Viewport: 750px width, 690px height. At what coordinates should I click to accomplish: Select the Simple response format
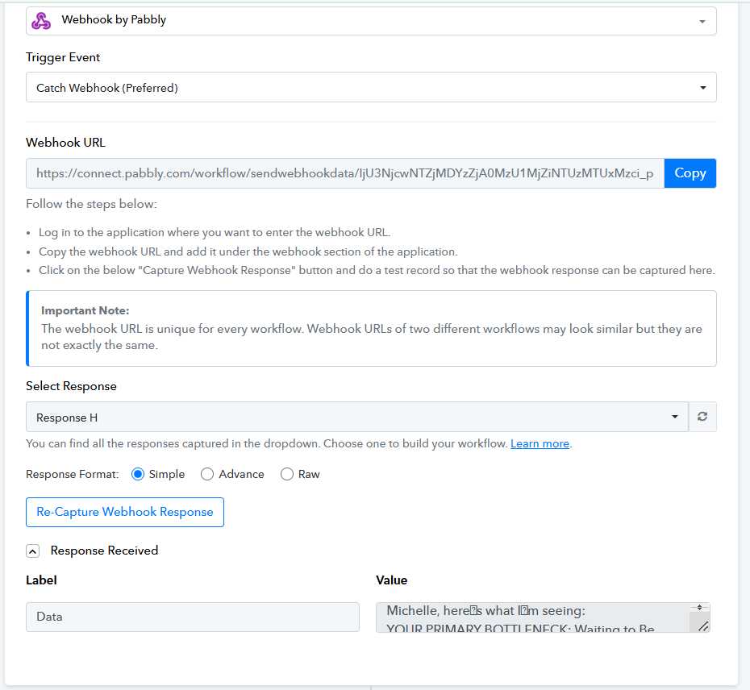[x=138, y=474]
